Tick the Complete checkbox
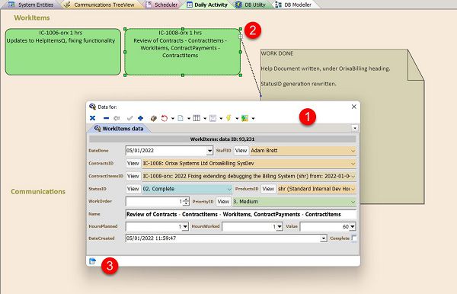The image size is (457, 294). click(x=354, y=238)
